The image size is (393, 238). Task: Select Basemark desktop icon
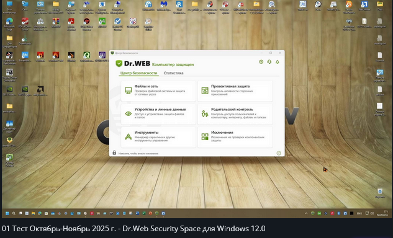tap(25, 57)
